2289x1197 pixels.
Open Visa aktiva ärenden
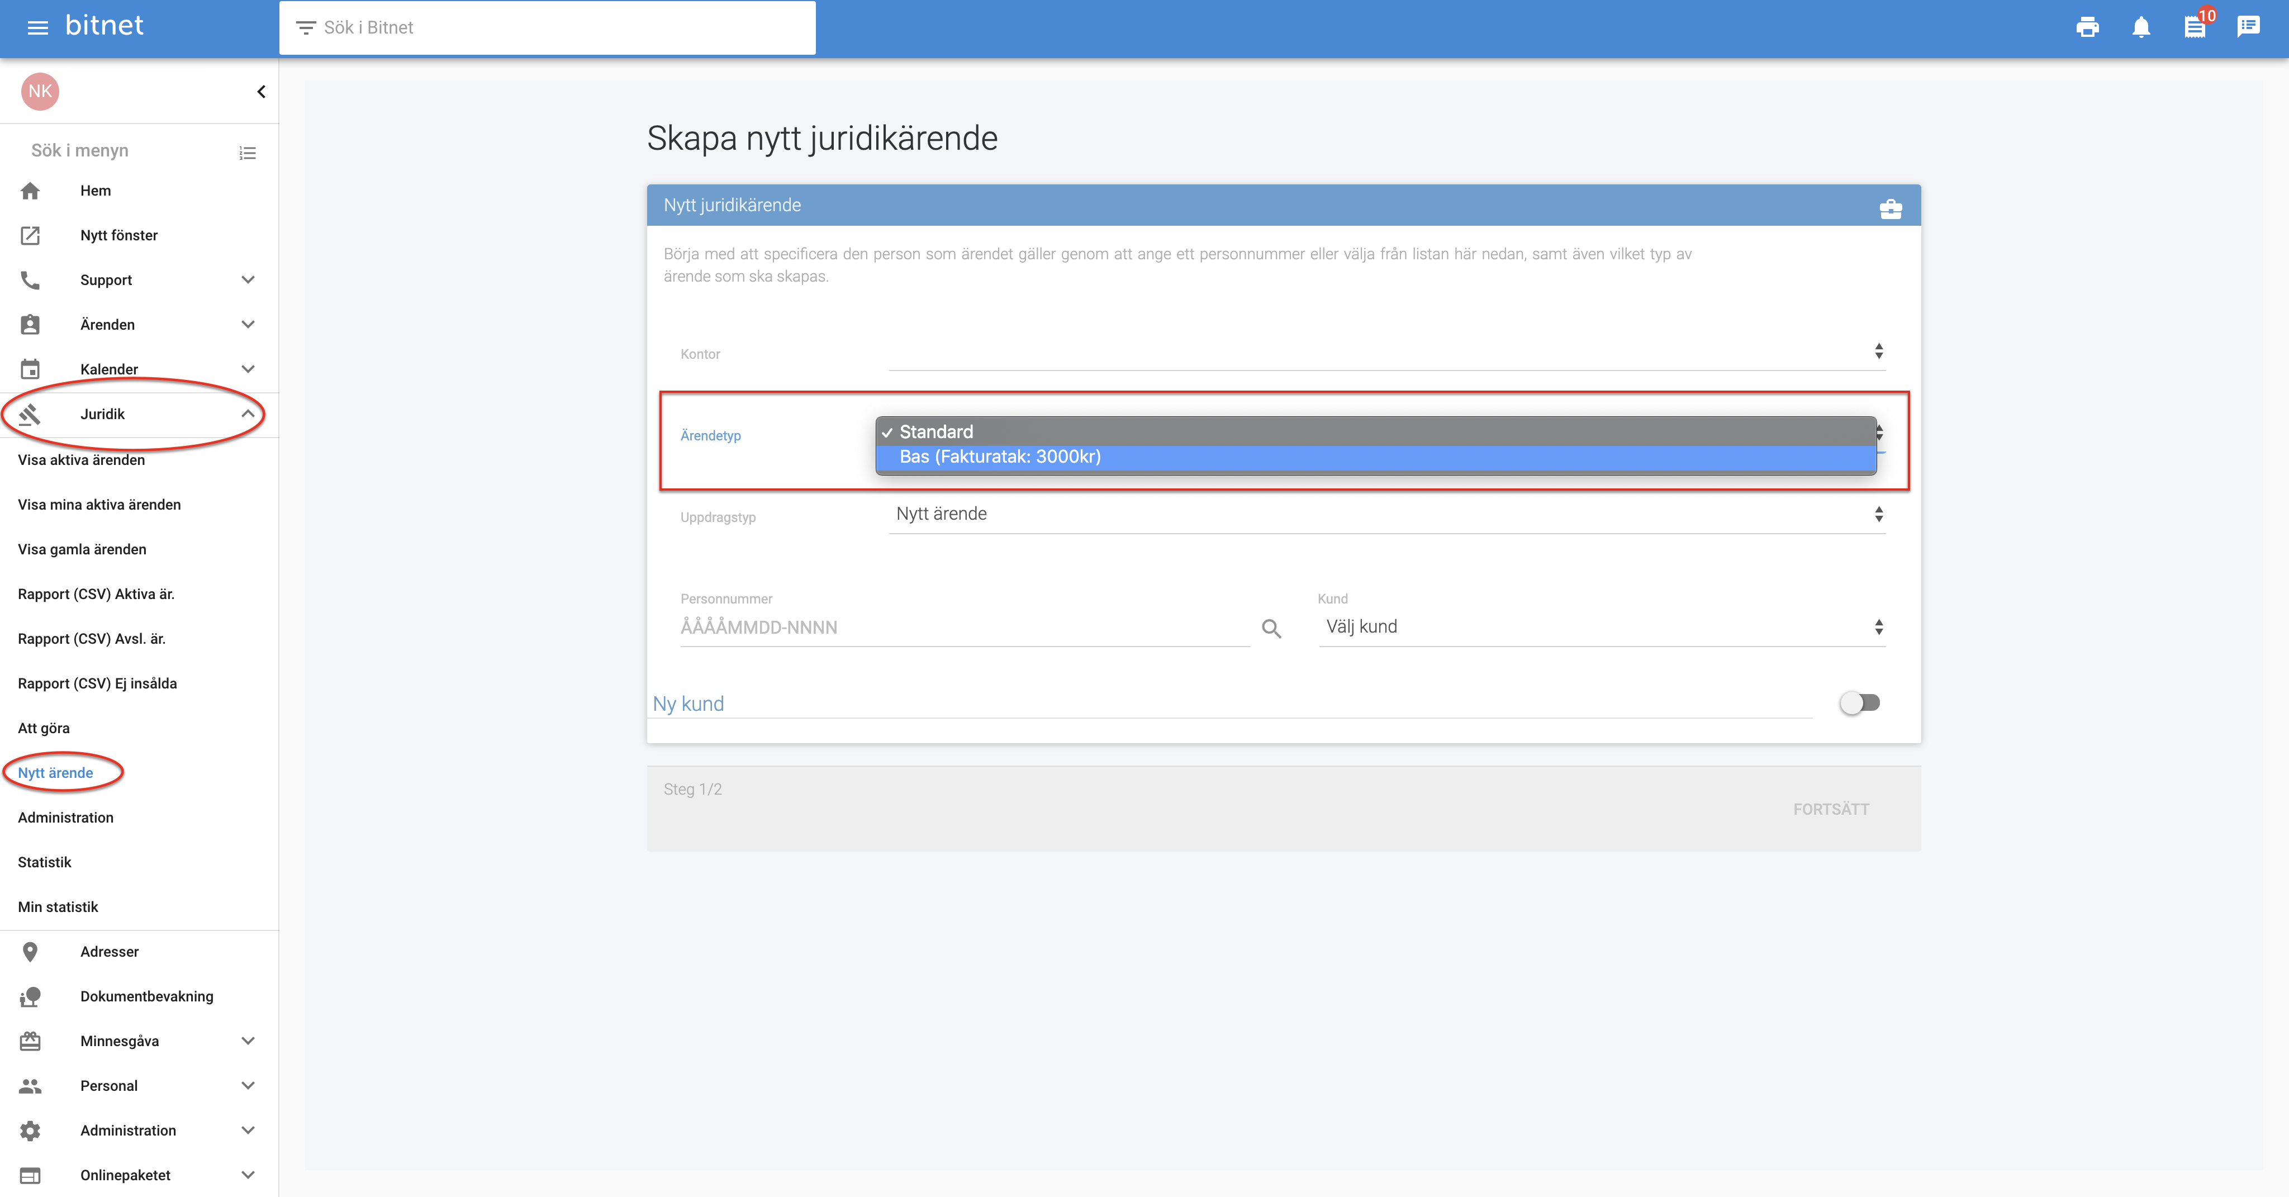pos(81,460)
